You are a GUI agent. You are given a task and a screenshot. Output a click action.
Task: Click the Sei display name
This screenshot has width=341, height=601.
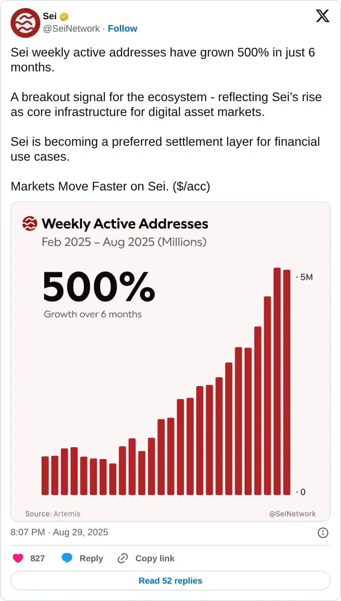click(x=50, y=16)
